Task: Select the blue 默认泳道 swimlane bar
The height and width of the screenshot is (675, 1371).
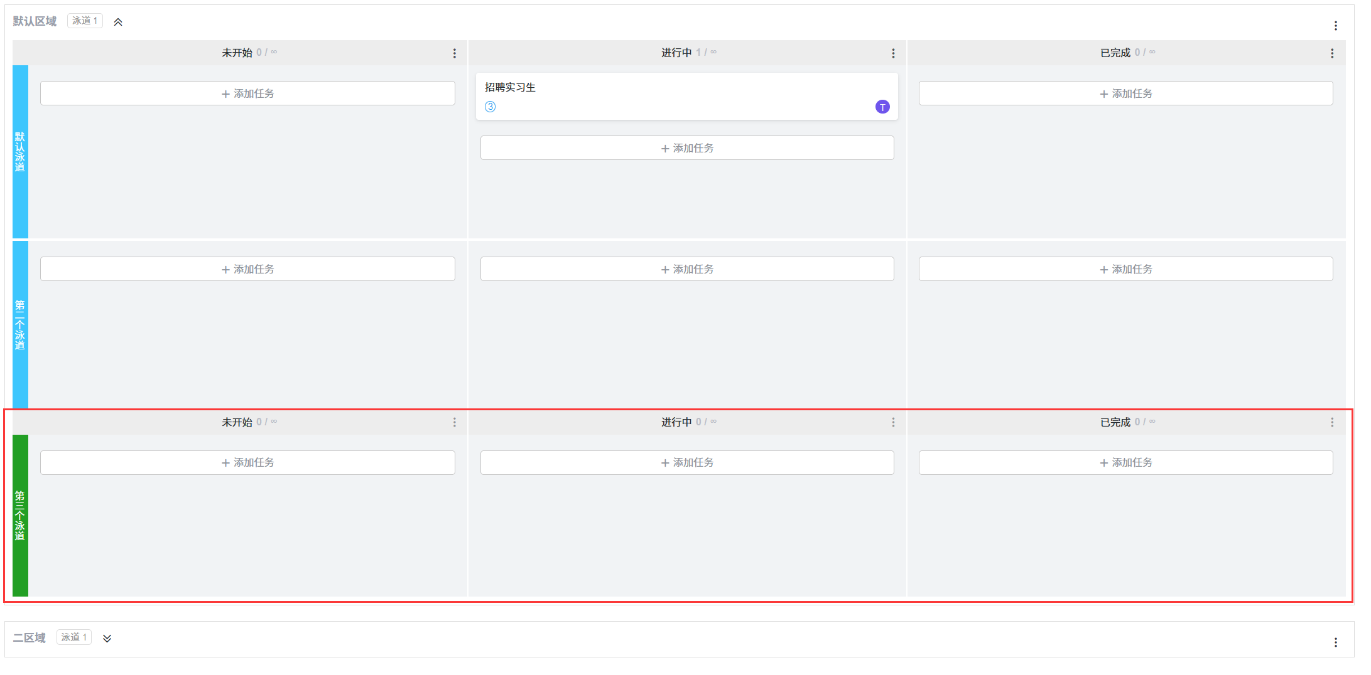Action: click(20, 151)
